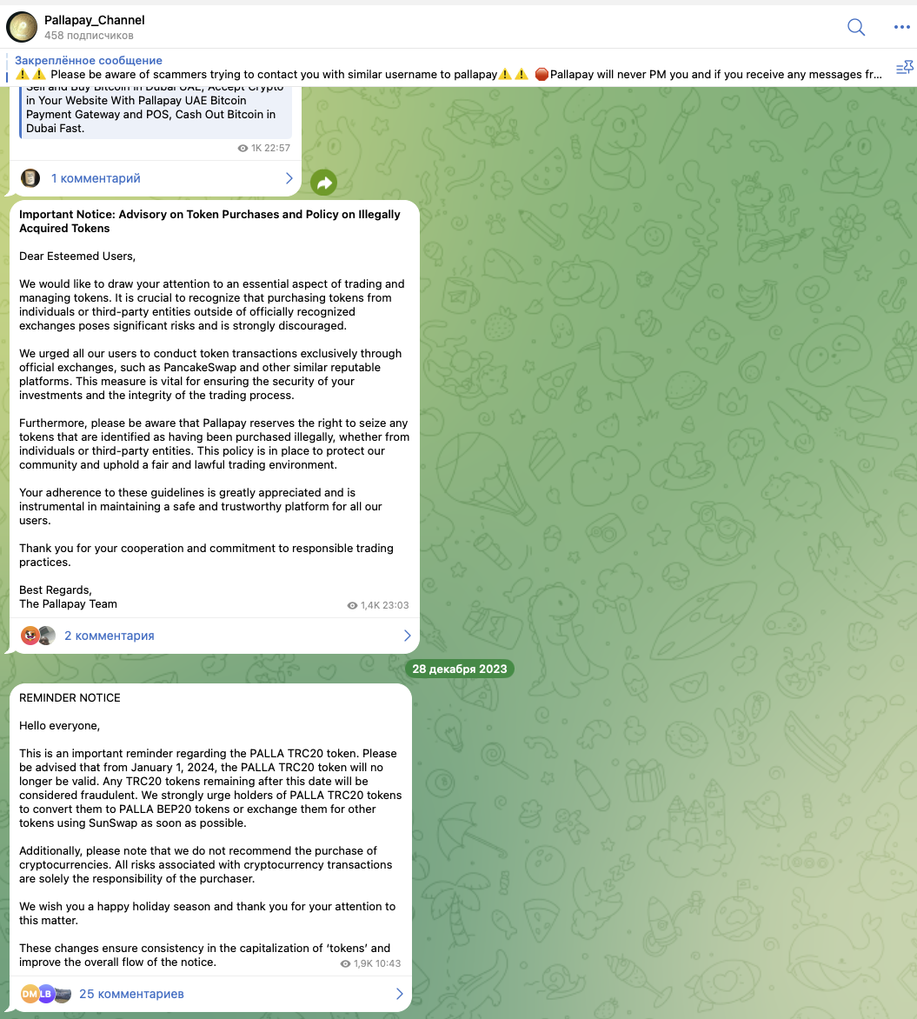Click 'We wish you a happy holiday season' paragraph

(208, 913)
